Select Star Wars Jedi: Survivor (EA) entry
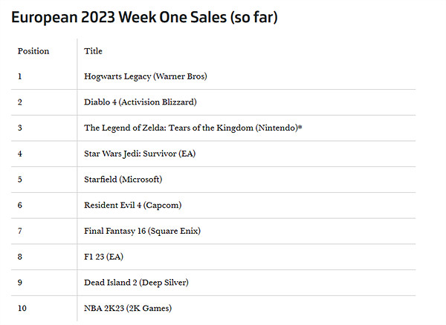This screenshot has height=325, width=446. 140,154
